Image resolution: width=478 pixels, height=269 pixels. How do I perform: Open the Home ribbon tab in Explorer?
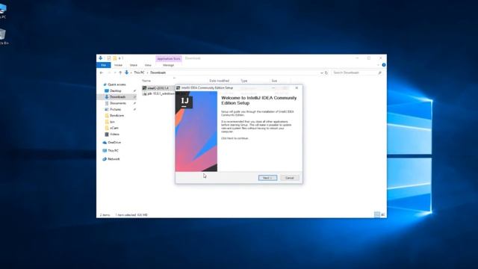tap(118, 65)
